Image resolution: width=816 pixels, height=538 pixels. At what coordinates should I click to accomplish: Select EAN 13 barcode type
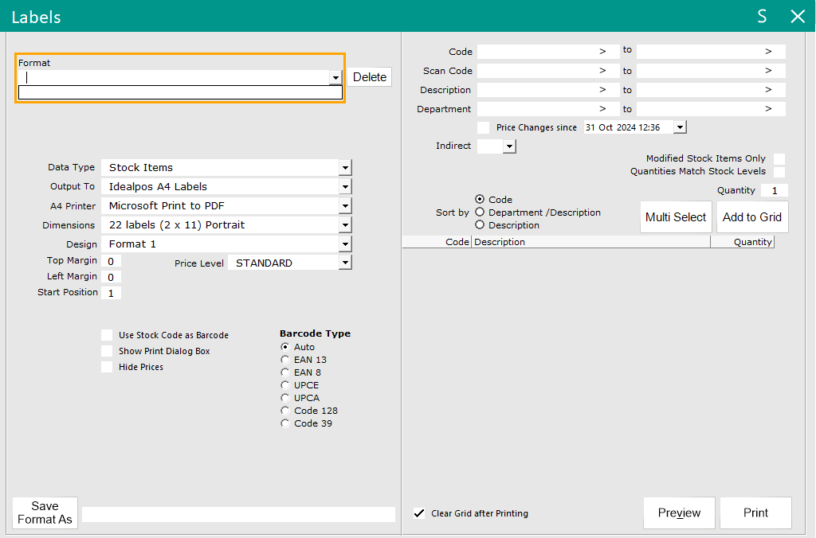coord(285,360)
